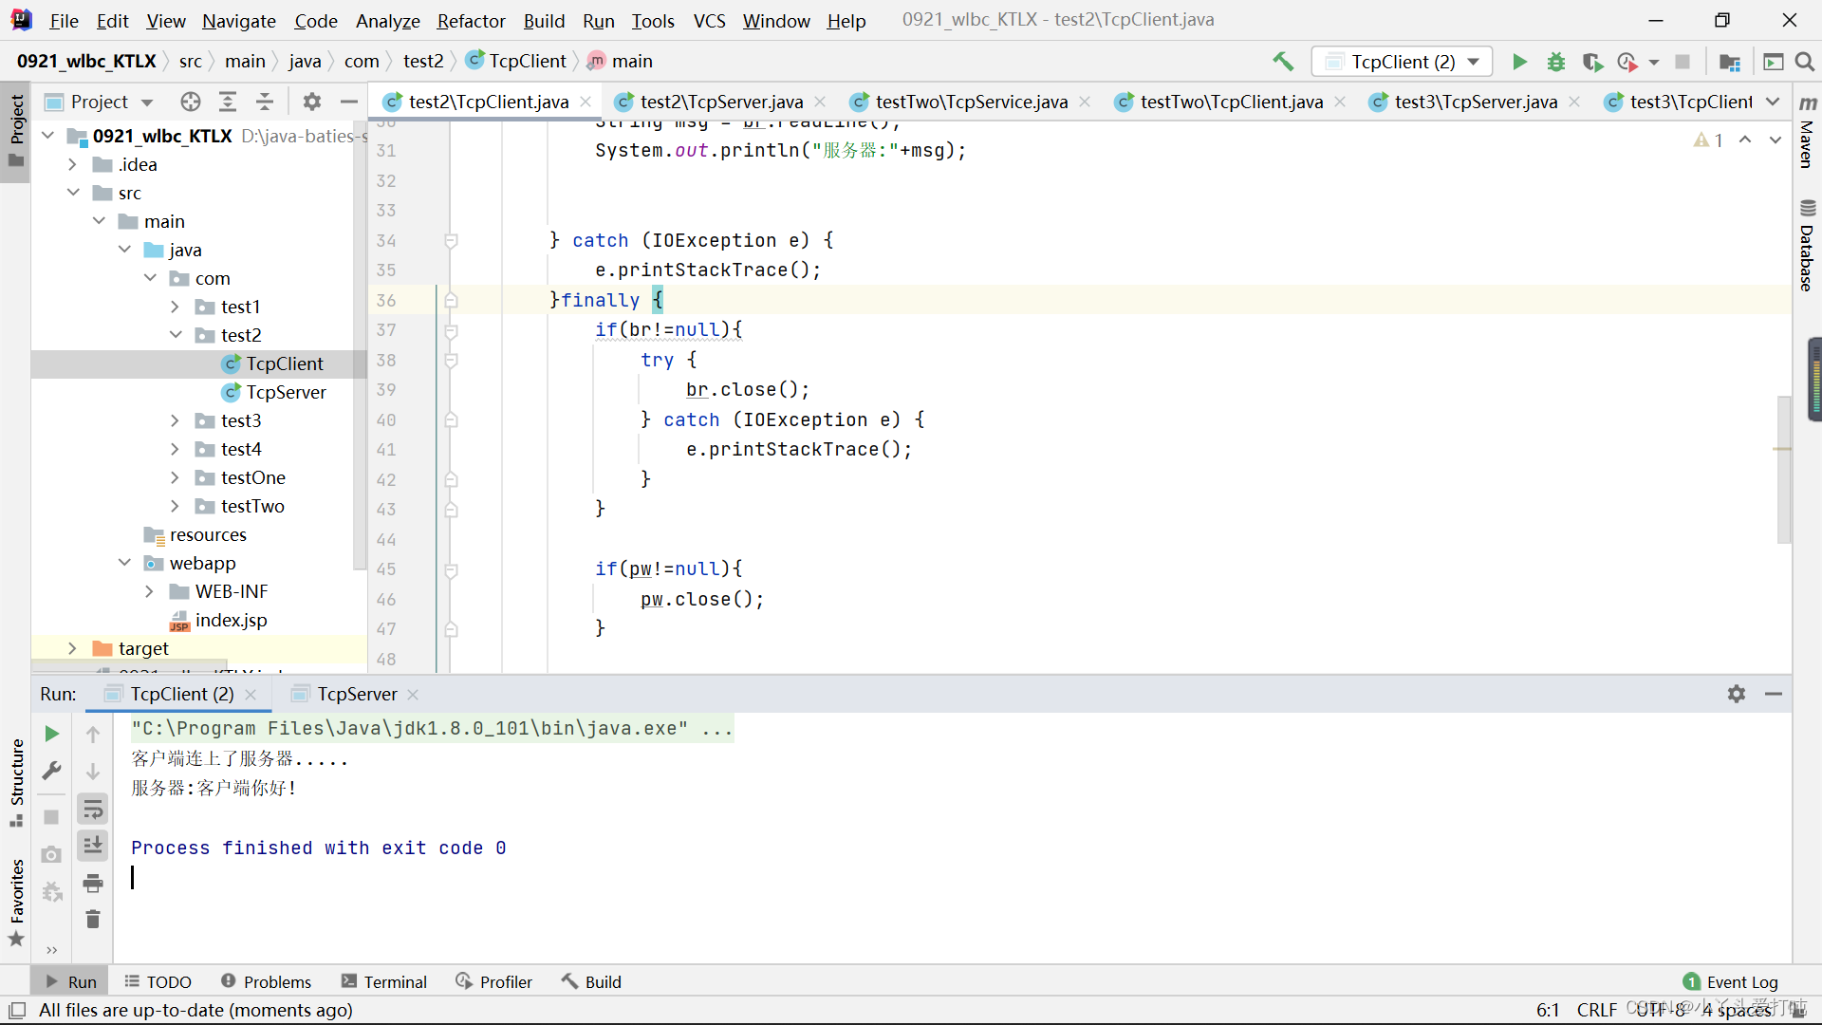
Task: Collapse the src folder
Action: pyautogui.click(x=72, y=193)
